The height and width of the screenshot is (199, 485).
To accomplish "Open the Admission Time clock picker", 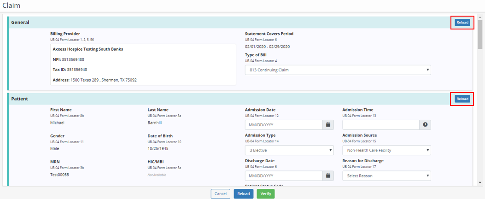I will [425, 125].
